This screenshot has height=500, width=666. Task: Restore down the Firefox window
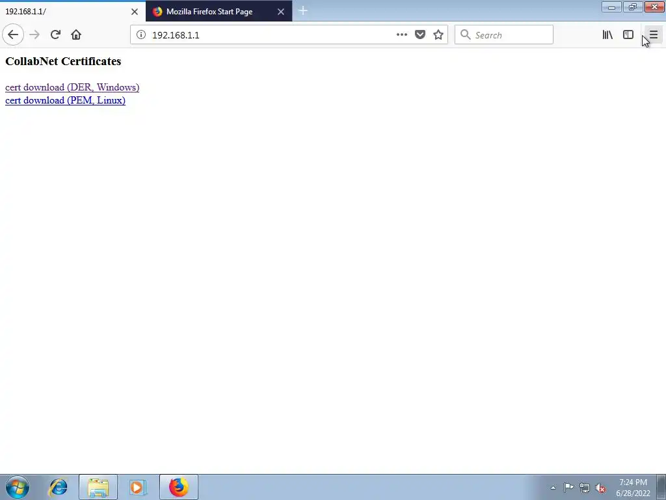[633, 7]
